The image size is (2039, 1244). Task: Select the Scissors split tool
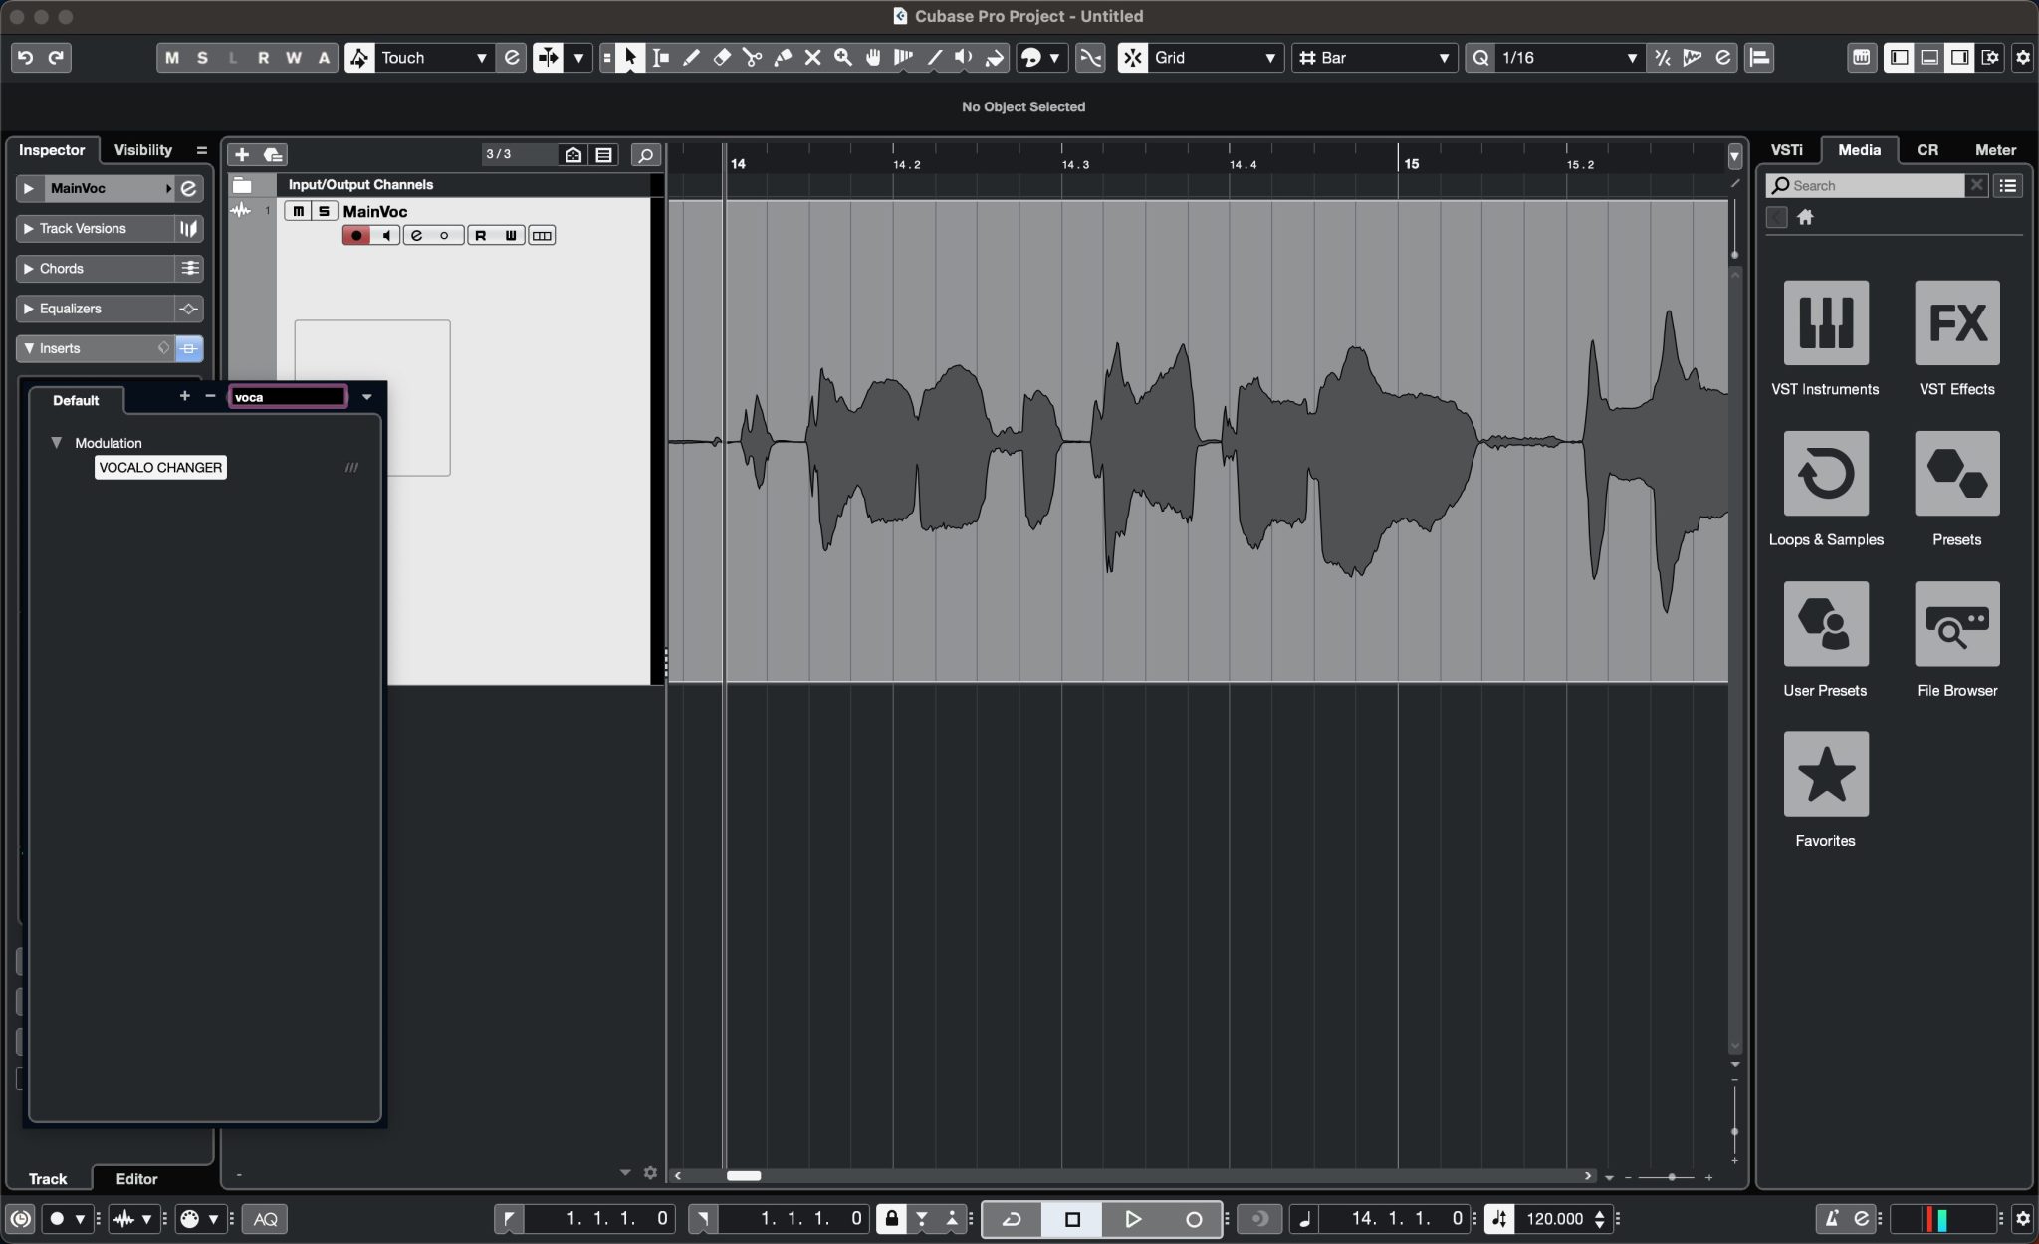(753, 57)
